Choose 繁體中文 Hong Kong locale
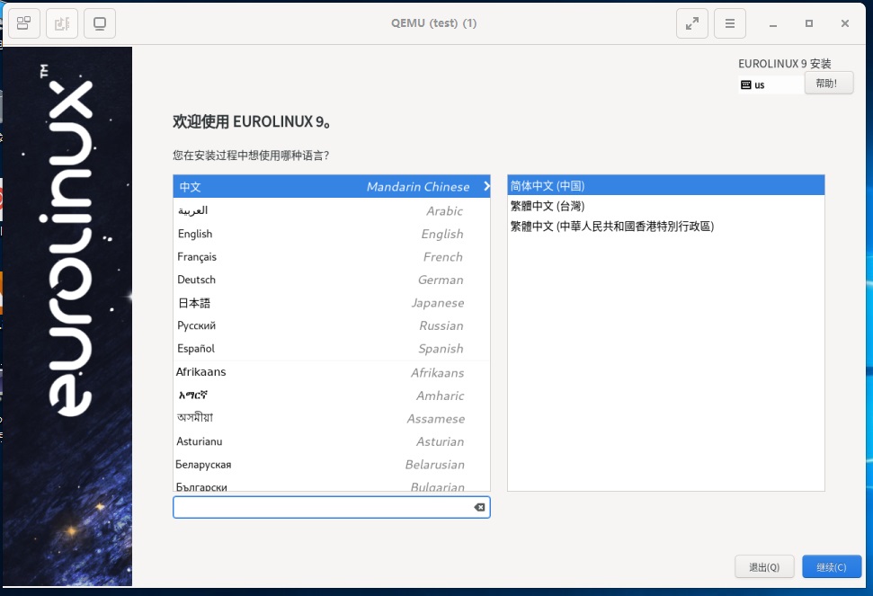873x596 pixels. click(666, 226)
